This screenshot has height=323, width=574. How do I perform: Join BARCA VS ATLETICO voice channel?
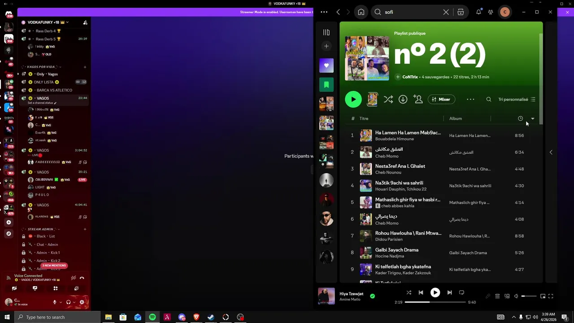click(54, 90)
